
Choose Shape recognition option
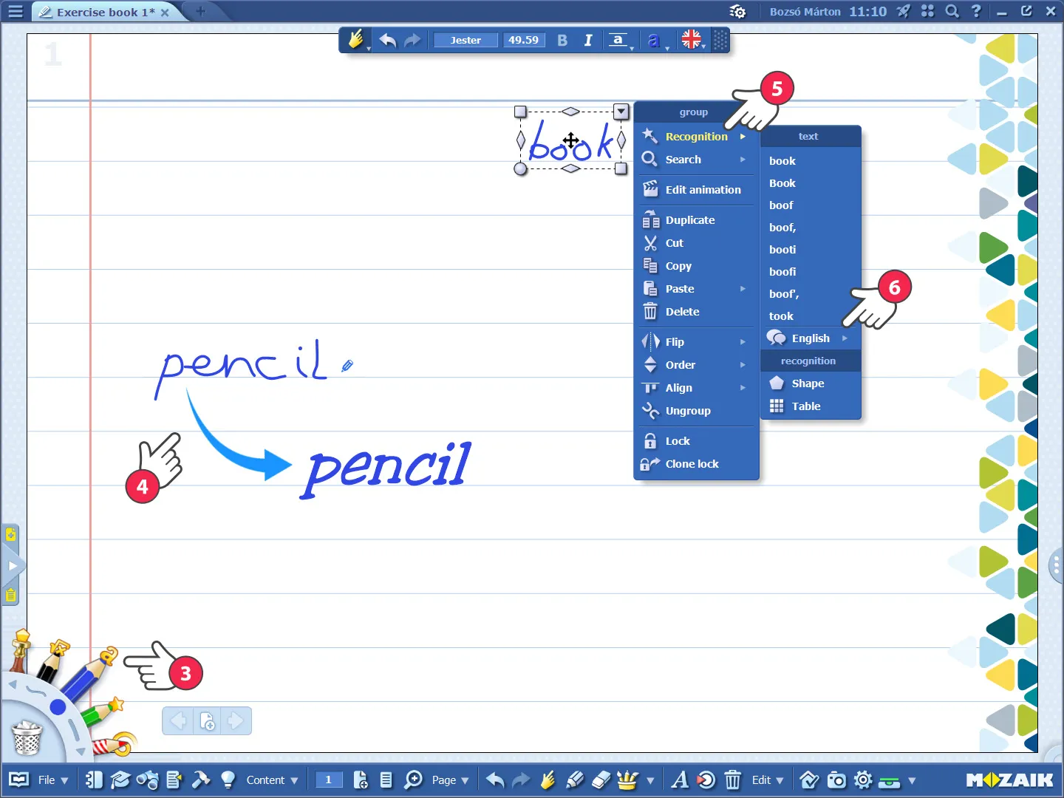(808, 383)
